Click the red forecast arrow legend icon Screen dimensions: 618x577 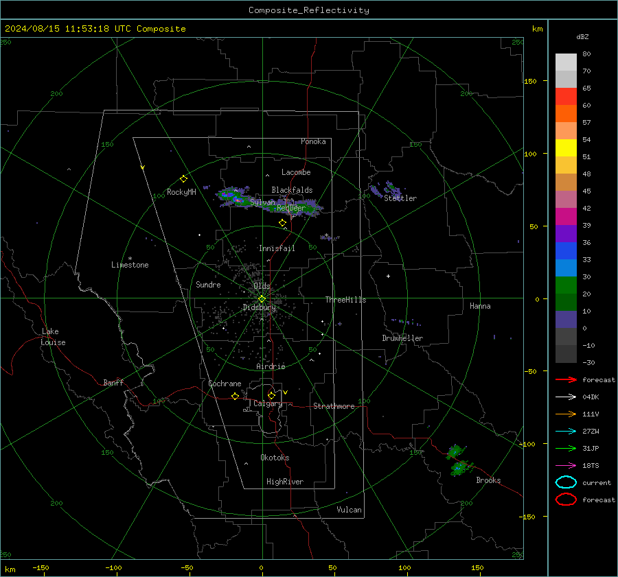click(566, 379)
